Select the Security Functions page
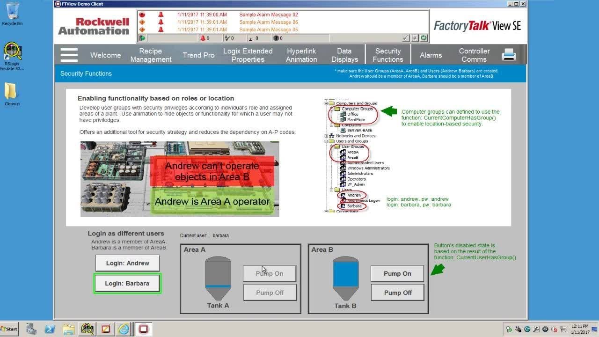599x337 pixels. (388, 55)
